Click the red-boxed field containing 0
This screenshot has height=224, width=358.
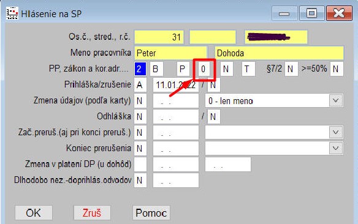(x=204, y=69)
